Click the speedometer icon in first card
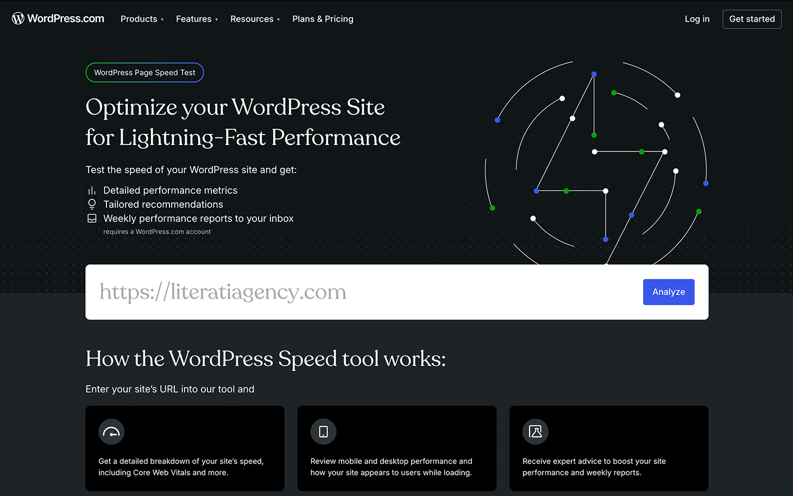The width and height of the screenshot is (793, 496). [111, 431]
